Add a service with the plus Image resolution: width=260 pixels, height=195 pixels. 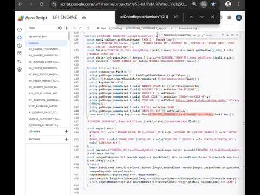(66, 139)
